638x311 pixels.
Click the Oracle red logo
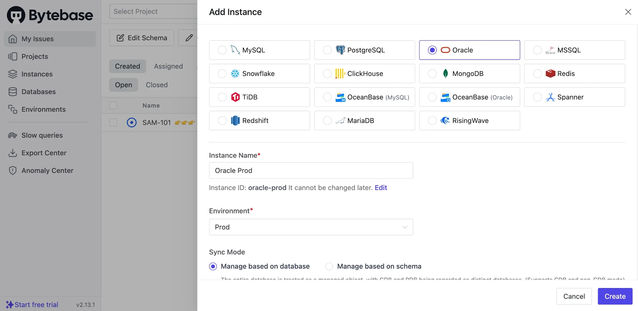tap(445, 50)
